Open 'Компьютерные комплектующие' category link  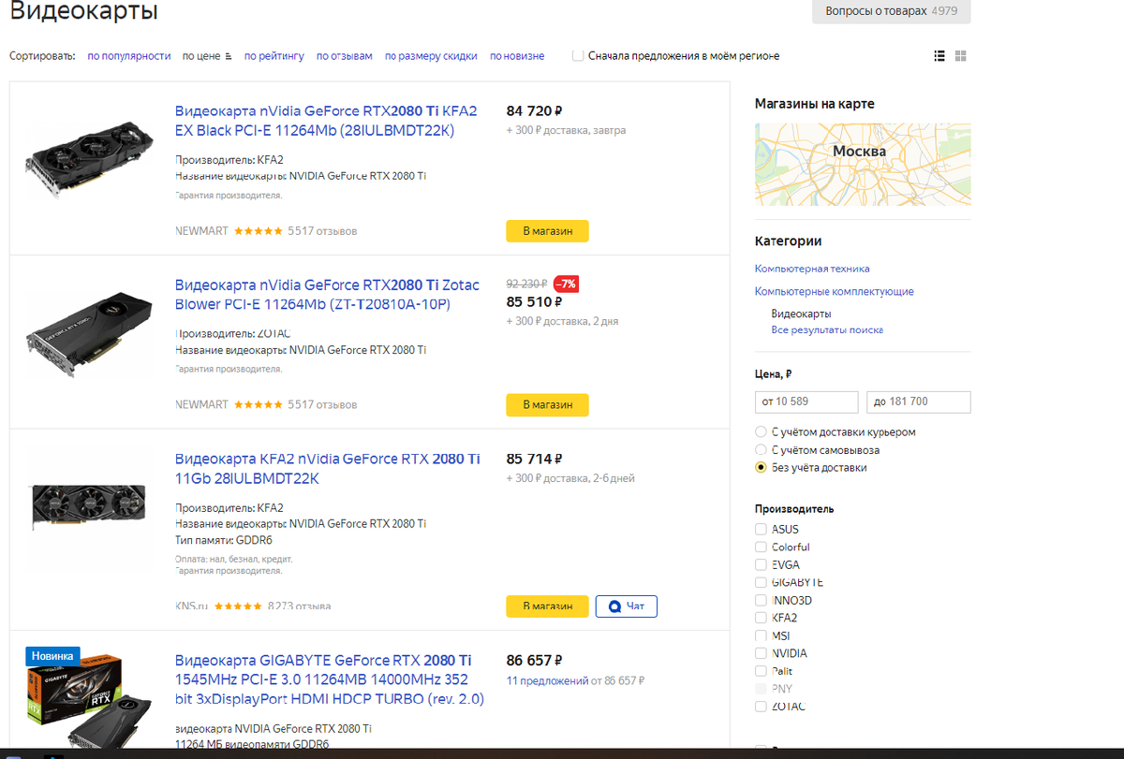(x=835, y=292)
